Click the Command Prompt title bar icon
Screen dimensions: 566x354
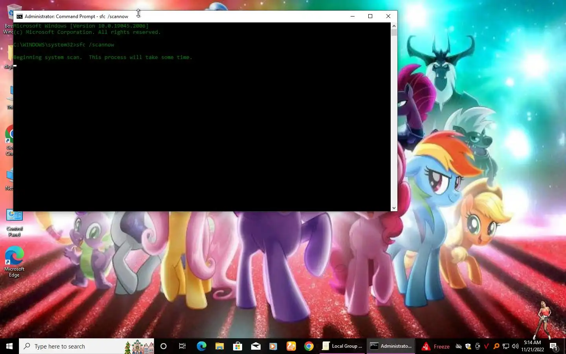(x=20, y=16)
